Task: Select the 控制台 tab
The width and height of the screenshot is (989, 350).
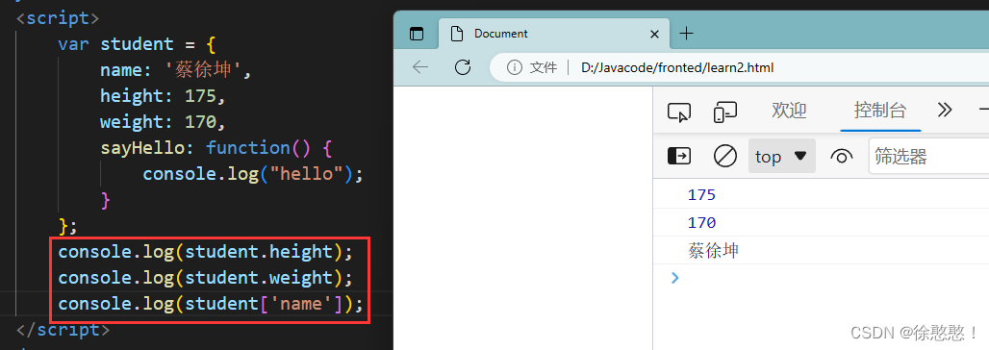Action: pyautogui.click(x=880, y=111)
